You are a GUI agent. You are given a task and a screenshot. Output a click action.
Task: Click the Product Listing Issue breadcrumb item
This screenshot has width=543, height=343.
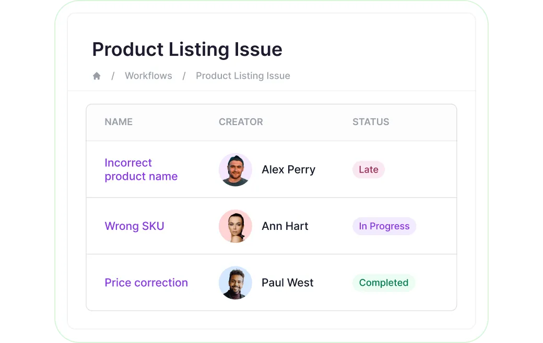coord(243,76)
